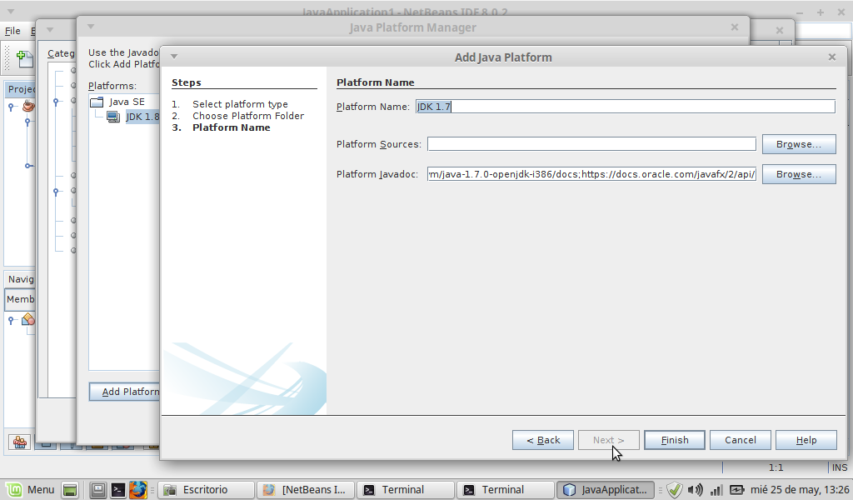853x500 pixels.
Task: Expand the project tree node in Projects panel
Action: click(11, 107)
